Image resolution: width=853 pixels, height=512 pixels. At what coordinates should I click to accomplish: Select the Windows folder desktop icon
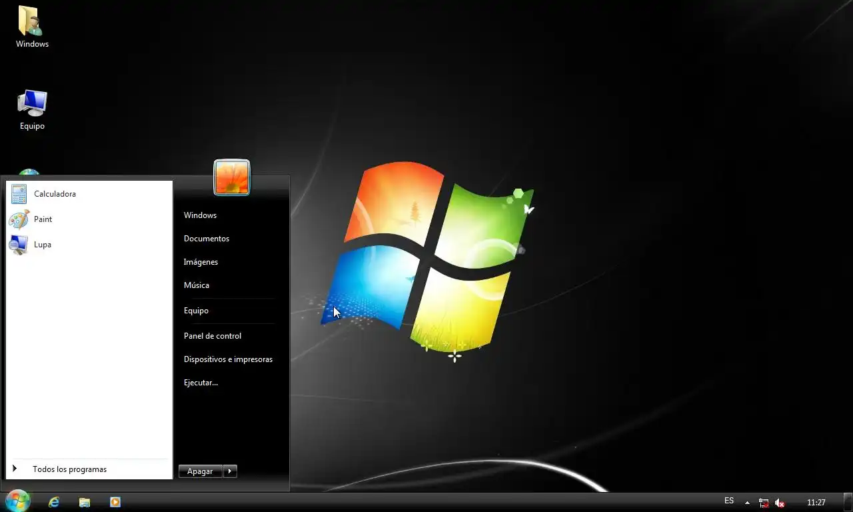[x=32, y=27]
